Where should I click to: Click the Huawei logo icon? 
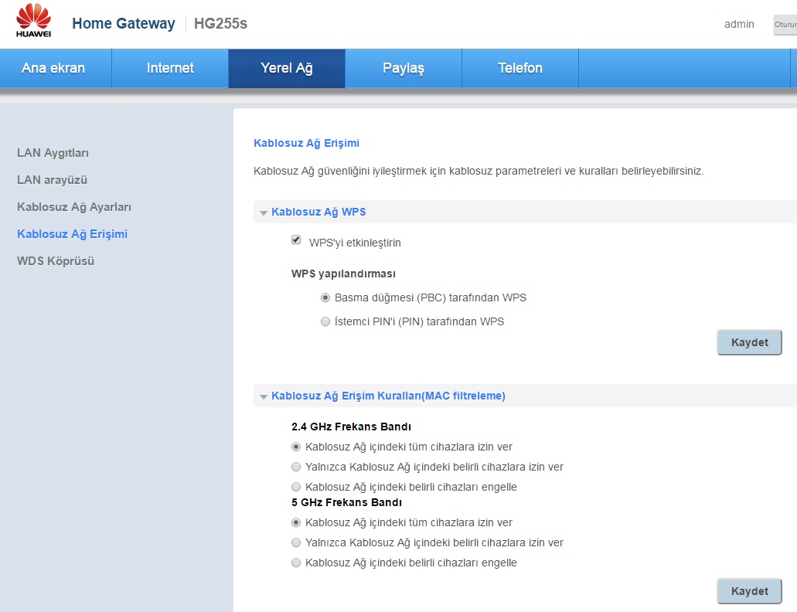coord(33,22)
